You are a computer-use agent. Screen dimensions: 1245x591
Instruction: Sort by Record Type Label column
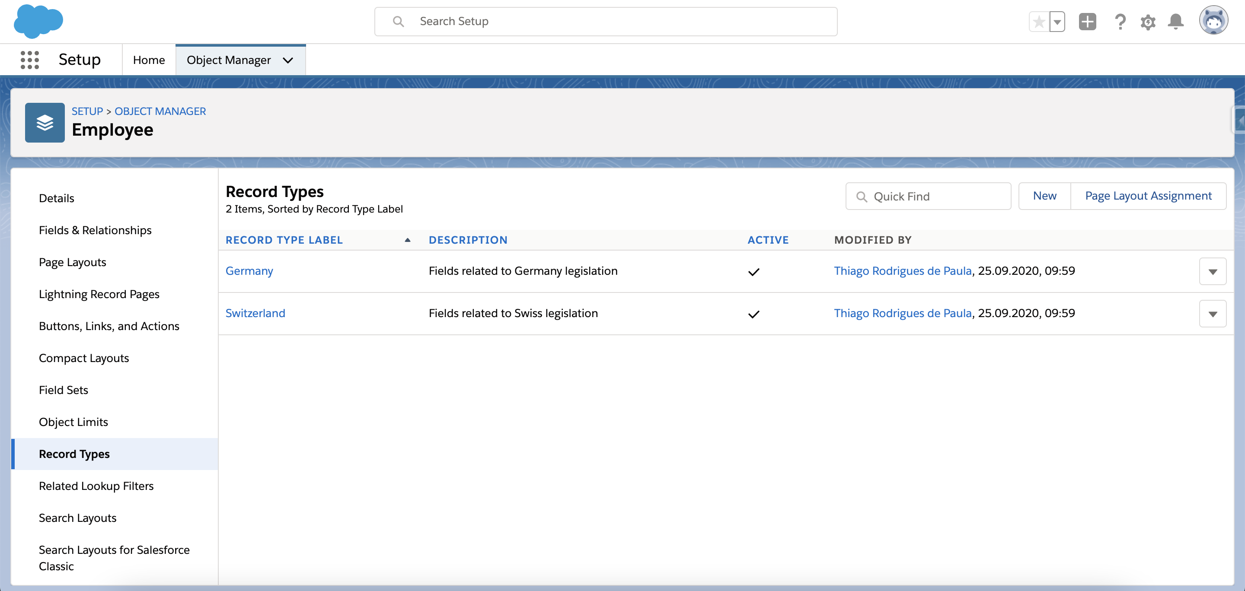click(x=284, y=240)
